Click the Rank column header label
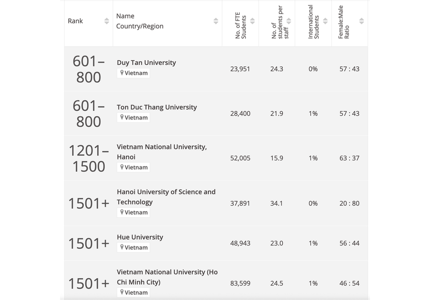Image resolution: width=430 pixels, height=300 pixels. [x=76, y=21]
